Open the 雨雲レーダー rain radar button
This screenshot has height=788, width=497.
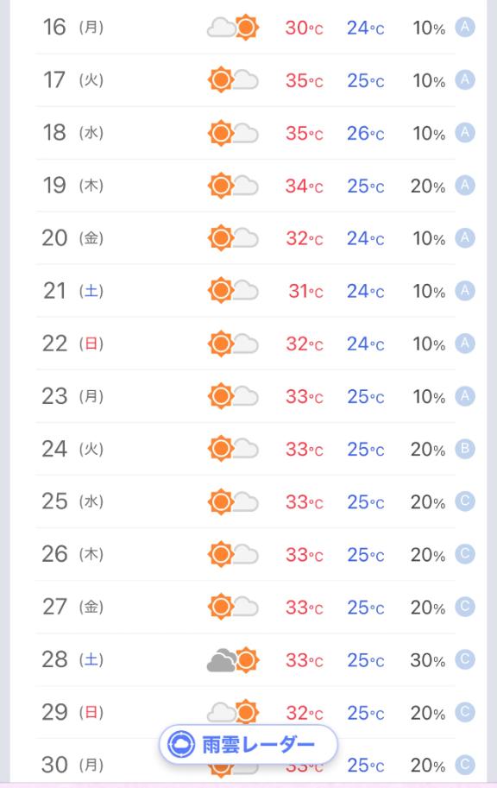point(248,744)
